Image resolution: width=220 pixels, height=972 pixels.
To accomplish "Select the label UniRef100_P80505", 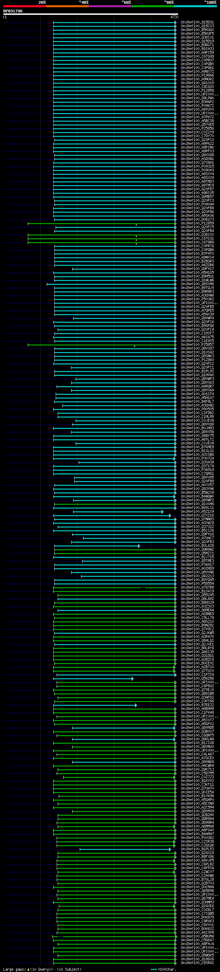I will (197, 409).
